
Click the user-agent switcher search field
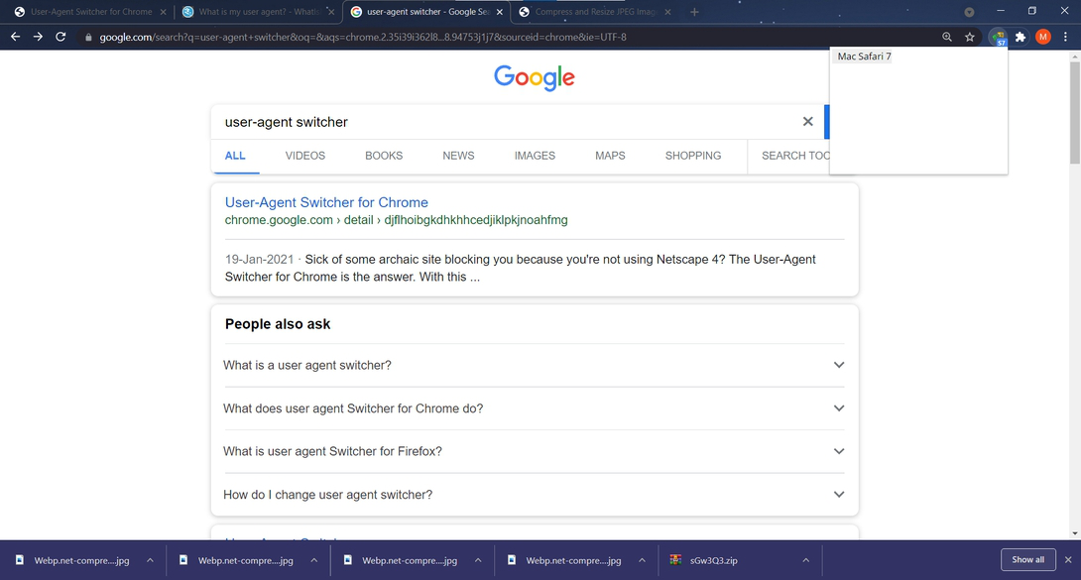507,122
